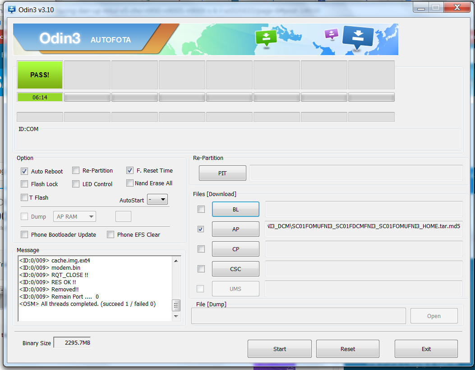475x370 pixels.
Task: Enable the Nand Erase All checkbox
Action: pyautogui.click(x=130, y=183)
